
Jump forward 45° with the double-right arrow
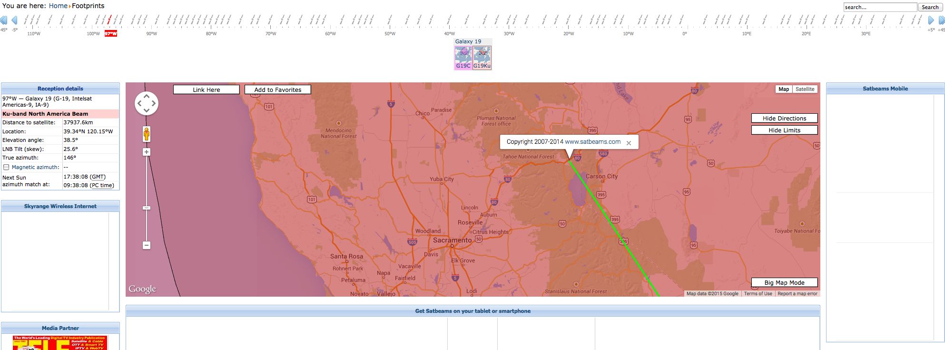coord(941,20)
